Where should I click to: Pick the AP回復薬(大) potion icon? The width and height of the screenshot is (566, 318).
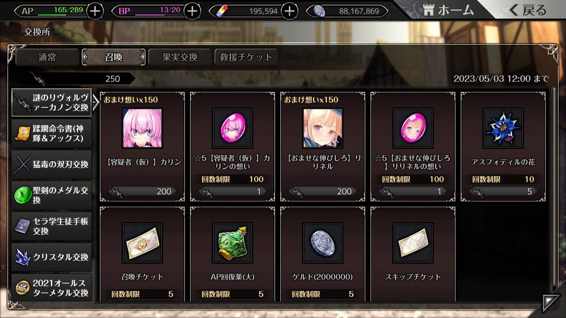tap(233, 243)
